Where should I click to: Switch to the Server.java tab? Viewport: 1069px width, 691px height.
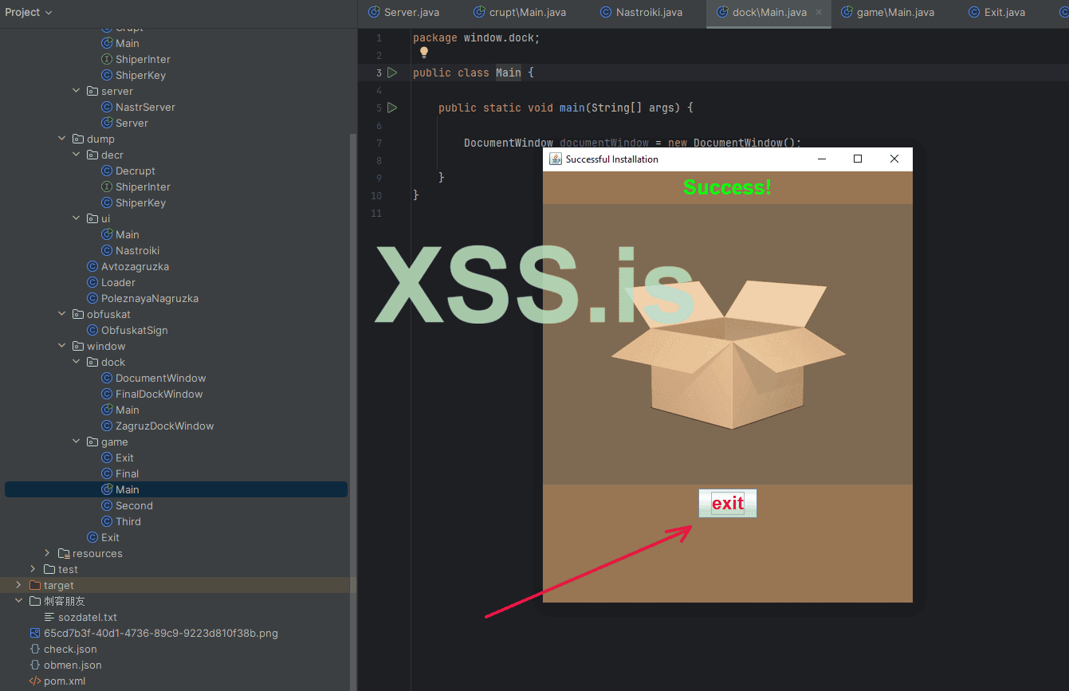pyautogui.click(x=403, y=12)
